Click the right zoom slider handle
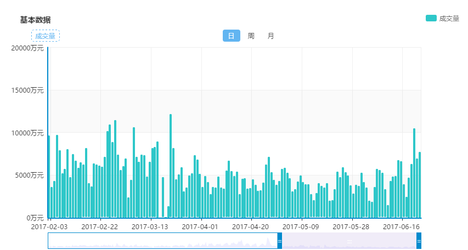Viewport: 468px width, 250px height. click(419, 241)
